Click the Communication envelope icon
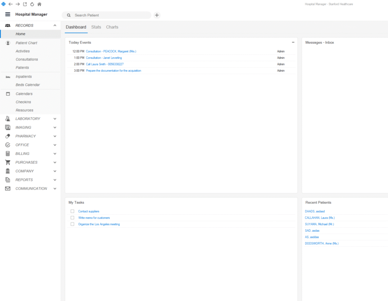 (x=8, y=189)
